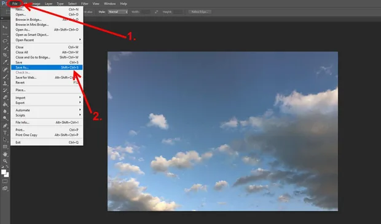Select the Blur tool
The image size is (381, 224).
(x=5, y=111)
